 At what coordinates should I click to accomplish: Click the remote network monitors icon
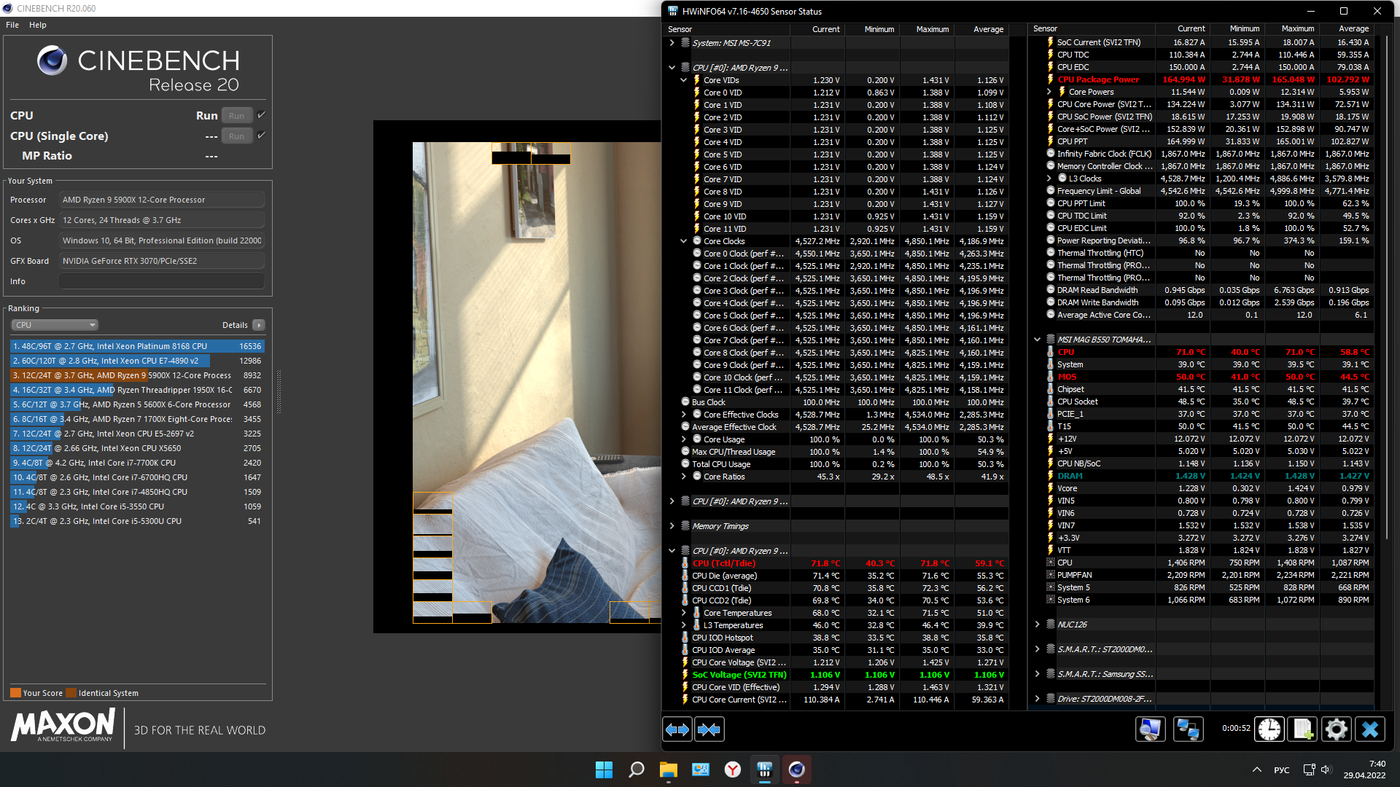click(x=1188, y=729)
